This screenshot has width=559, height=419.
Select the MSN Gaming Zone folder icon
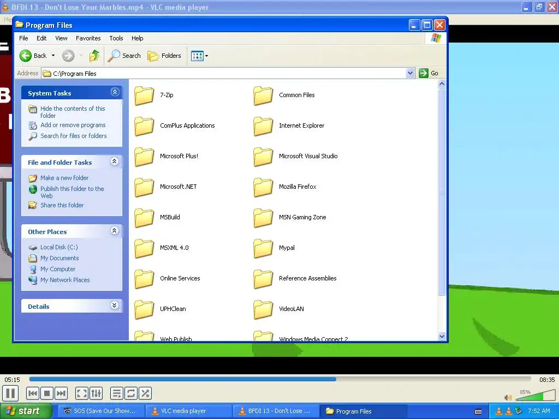[x=263, y=218]
